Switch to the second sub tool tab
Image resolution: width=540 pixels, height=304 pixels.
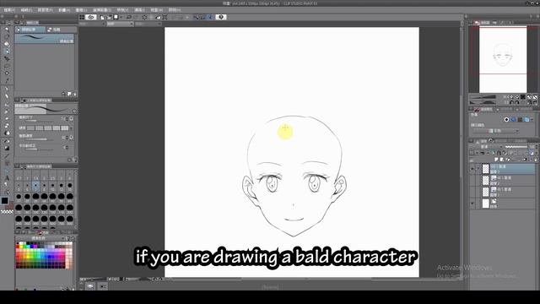[x=62, y=30]
